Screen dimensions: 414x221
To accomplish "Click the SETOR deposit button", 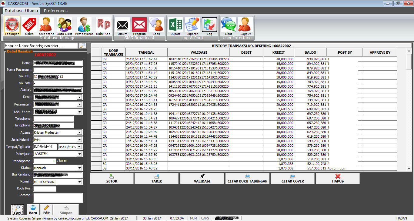I will point(112,179).
